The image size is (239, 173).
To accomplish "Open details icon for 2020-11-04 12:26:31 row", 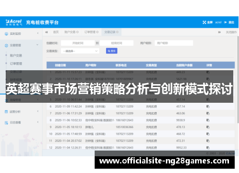I will pyautogui.click(x=208, y=148).
